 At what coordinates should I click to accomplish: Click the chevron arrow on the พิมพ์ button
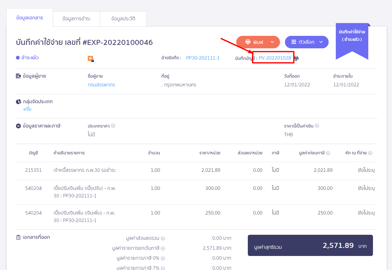[x=272, y=42]
